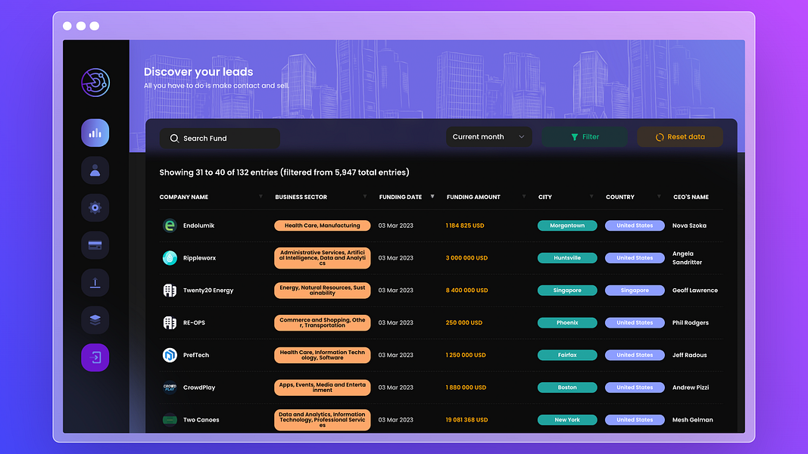Open the layers stack icon in sidebar
Image resolution: width=808 pixels, height=454 pixels.
coord(95,319)
